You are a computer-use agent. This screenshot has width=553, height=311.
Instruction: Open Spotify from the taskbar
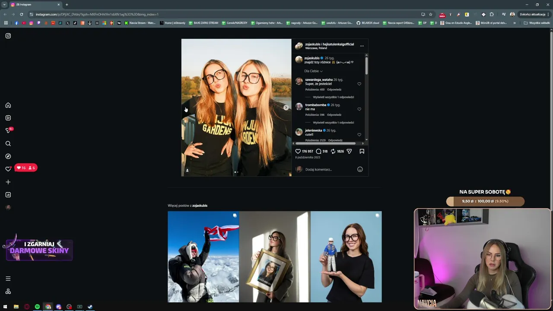37,307
